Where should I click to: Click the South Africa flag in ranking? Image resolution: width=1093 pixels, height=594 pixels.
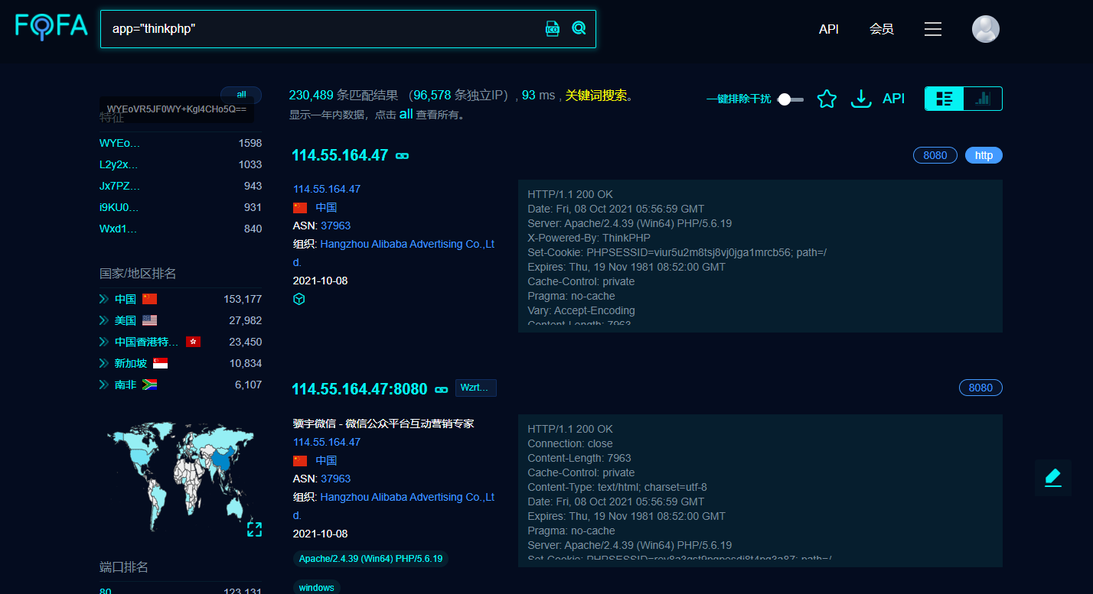[149, 385]
